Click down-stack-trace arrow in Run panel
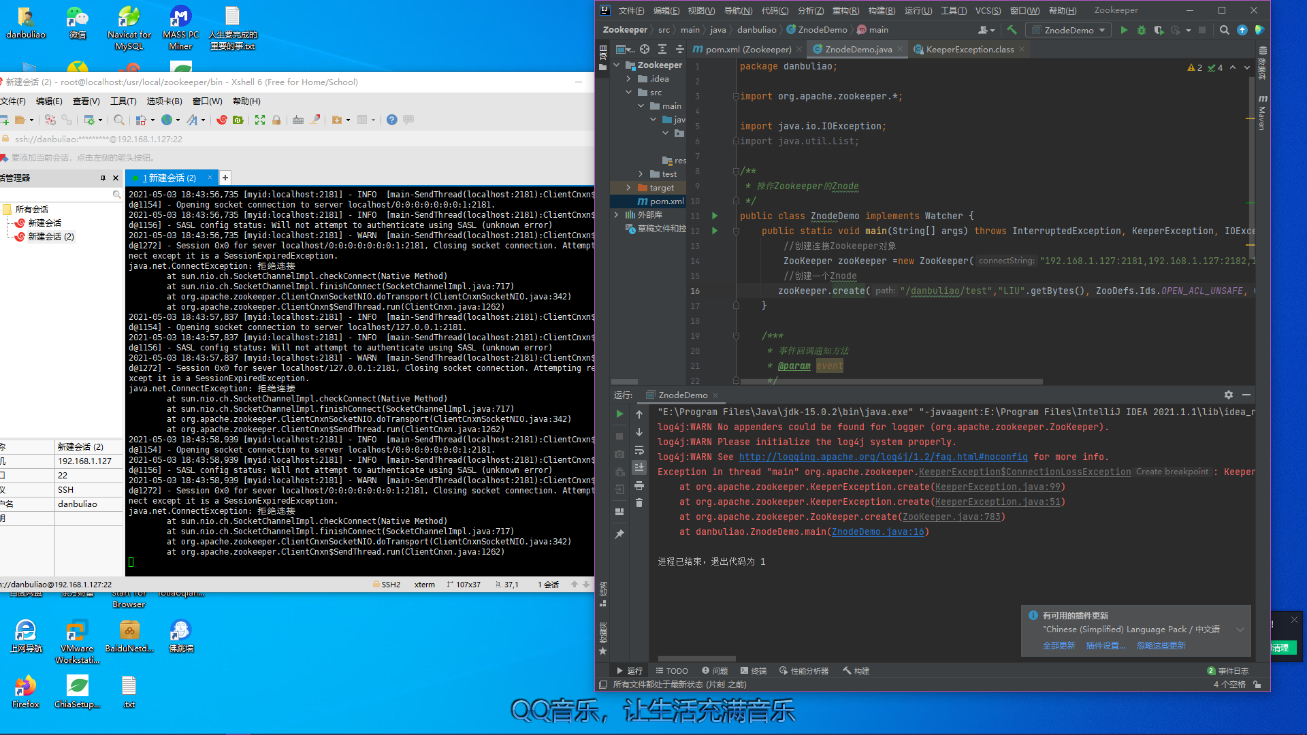 pos(639,432)
